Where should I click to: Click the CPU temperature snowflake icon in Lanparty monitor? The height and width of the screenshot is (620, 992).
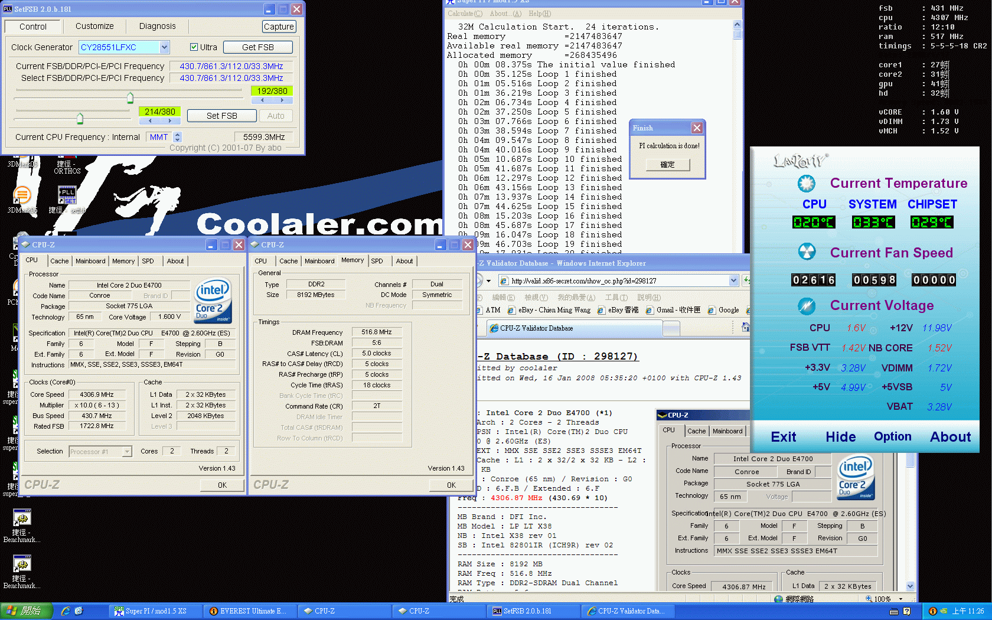point(806,184)
